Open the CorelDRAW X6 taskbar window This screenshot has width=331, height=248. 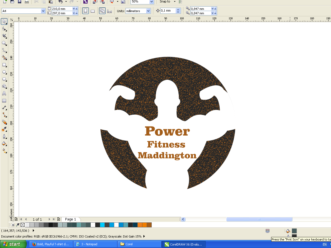[x=183, y=244]
